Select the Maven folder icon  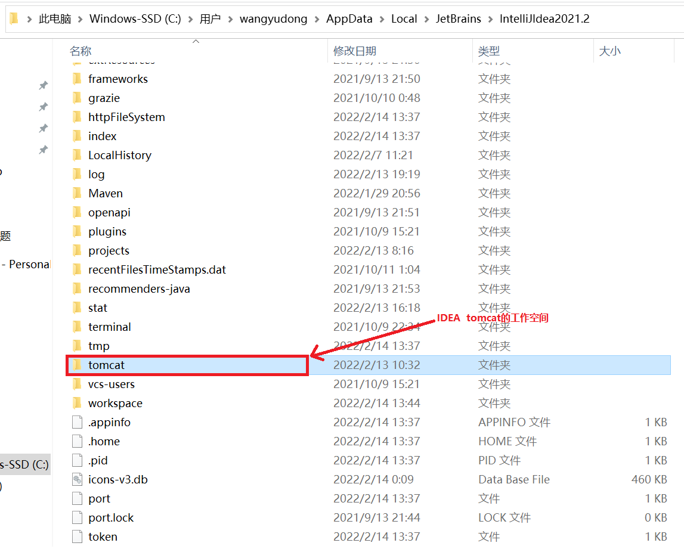76,193
